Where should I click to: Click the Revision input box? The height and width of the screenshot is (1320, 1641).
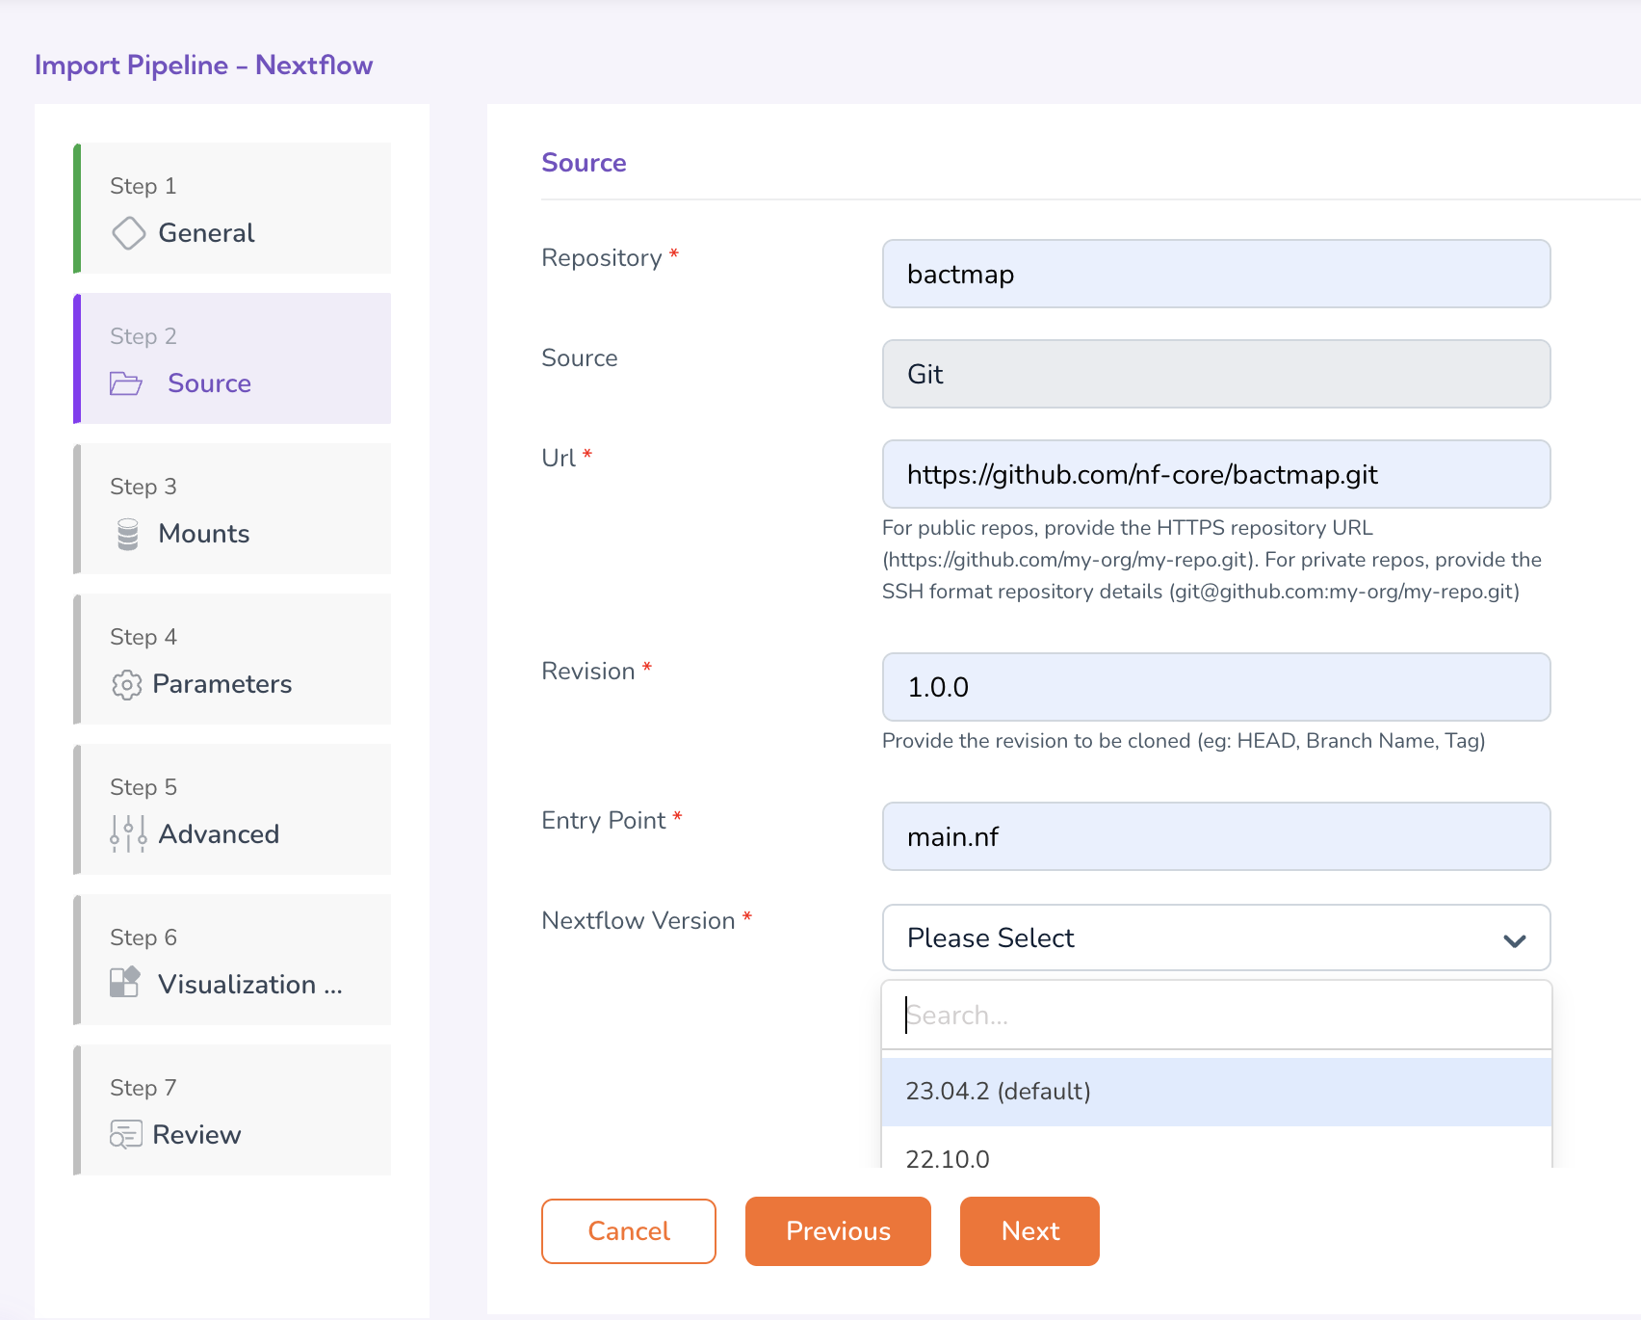point(1215,688)
